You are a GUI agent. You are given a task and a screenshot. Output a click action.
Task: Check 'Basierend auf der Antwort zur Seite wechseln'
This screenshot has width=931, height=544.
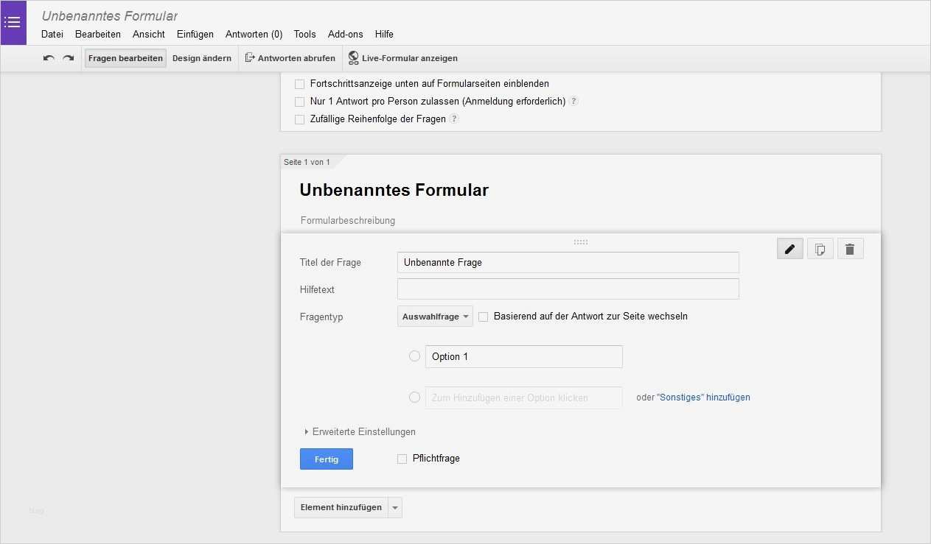click(484, 317)
